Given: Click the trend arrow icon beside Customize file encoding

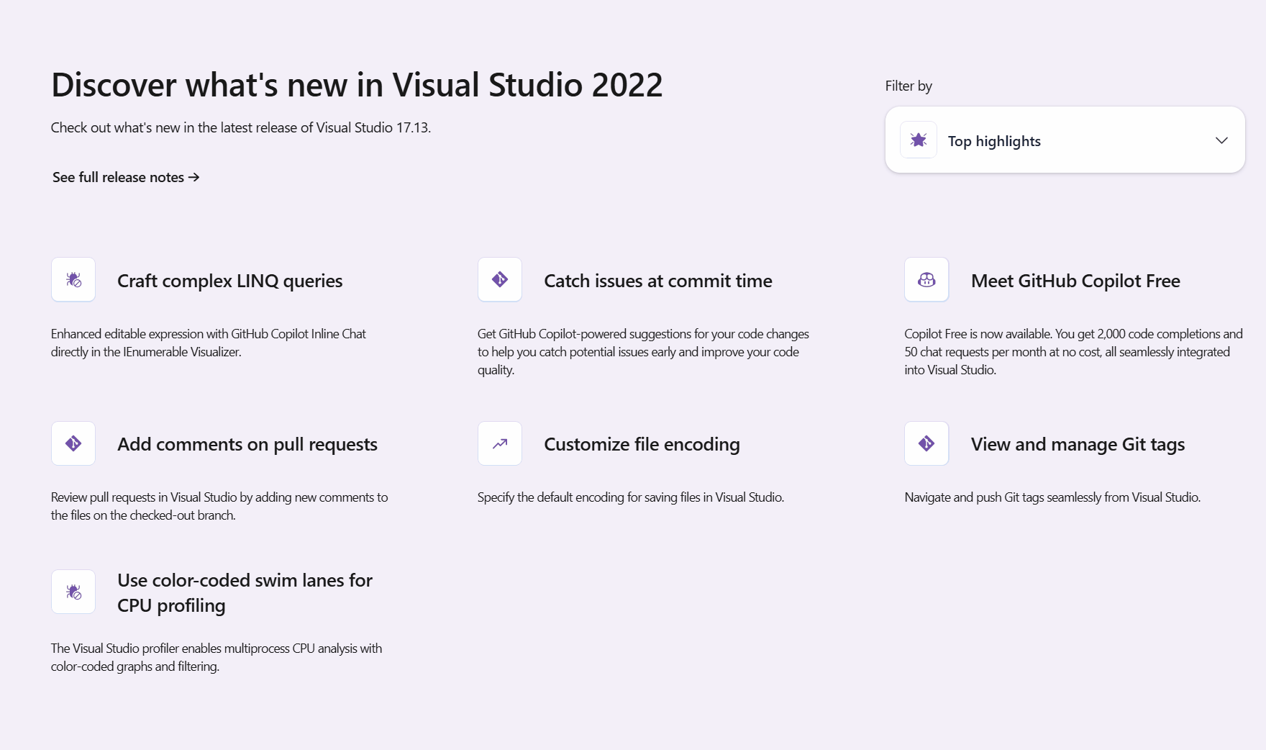Looking at the screenshot, I should 500,443.
